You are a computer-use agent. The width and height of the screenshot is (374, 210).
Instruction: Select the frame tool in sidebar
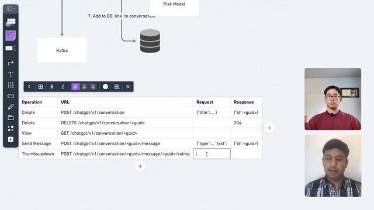pyautogui.click(x=11, y=117)
